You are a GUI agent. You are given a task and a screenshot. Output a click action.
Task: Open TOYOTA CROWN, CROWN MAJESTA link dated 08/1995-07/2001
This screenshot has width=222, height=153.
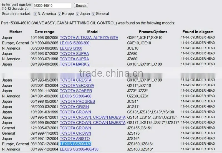click(x=93, y=117)
